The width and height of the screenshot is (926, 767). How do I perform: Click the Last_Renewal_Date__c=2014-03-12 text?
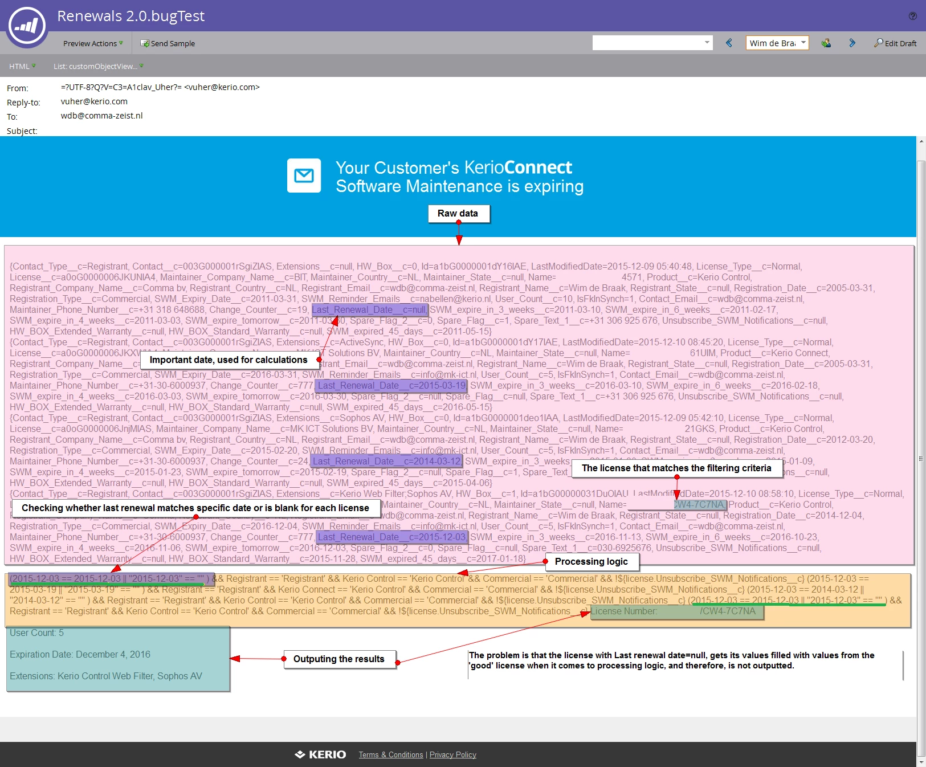click(386, 462)
